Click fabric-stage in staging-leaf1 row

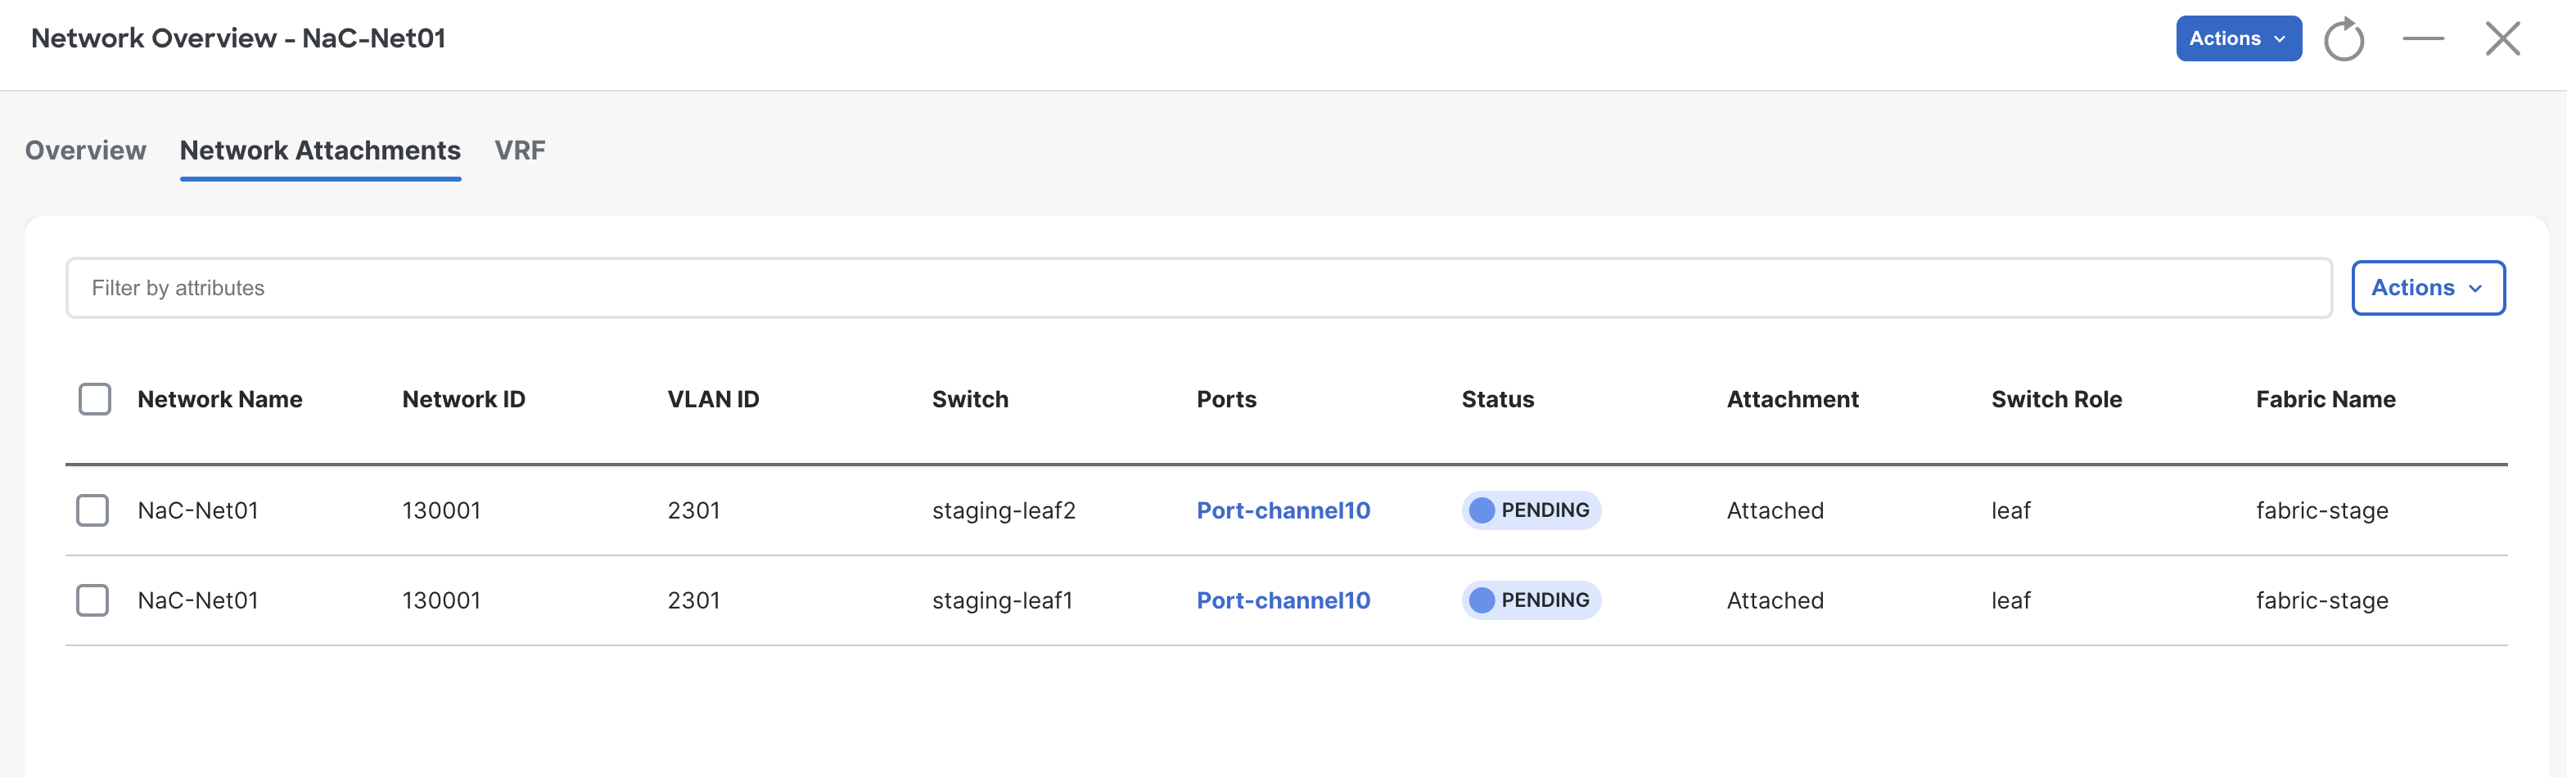pyautogui.click(x=2322, y=602)
